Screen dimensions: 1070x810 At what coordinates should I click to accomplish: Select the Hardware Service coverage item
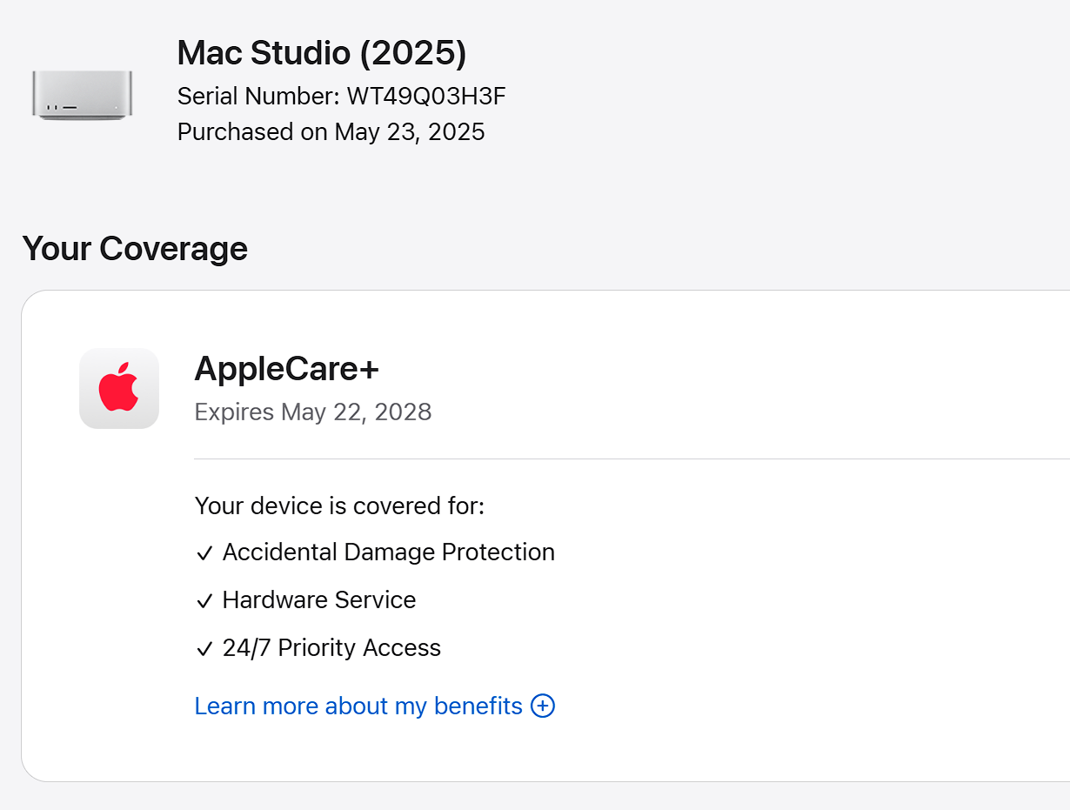(x=319, y=600)
